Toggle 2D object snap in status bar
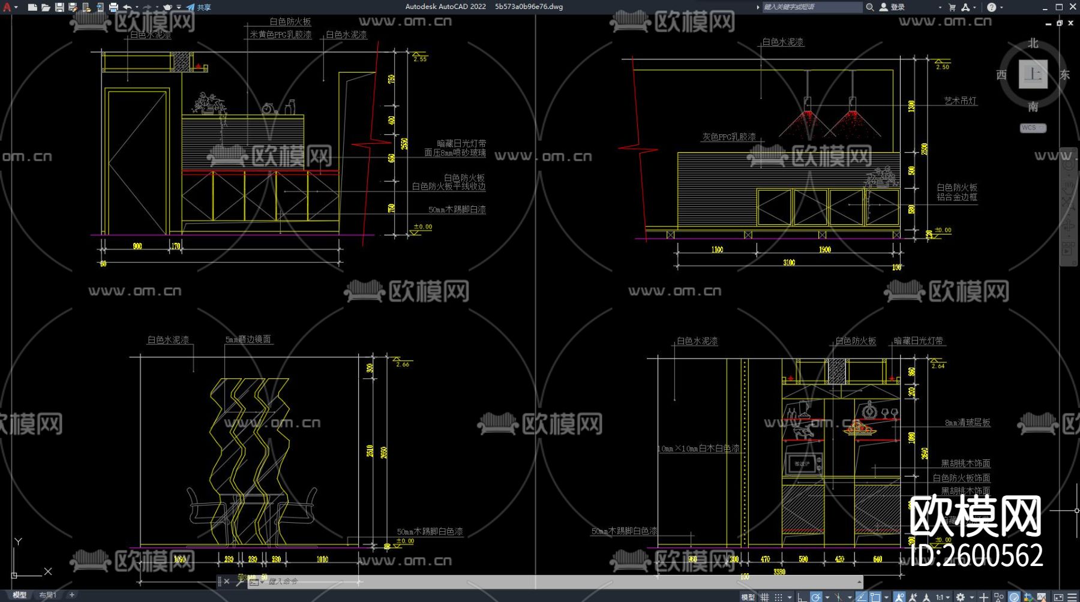Image resolution: width=1080 pixels, height=602 pixels. [x=875, y=597]
